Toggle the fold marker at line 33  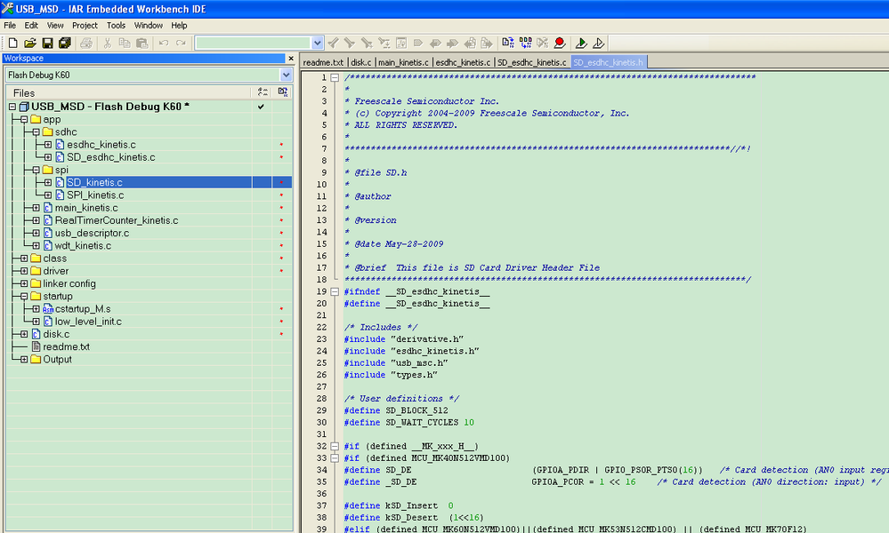coord(335,457)
